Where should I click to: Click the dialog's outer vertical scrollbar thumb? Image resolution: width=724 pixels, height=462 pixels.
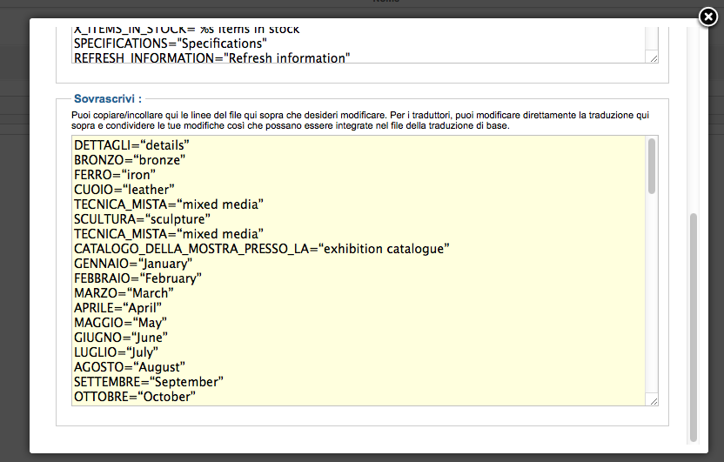point(694,326)
